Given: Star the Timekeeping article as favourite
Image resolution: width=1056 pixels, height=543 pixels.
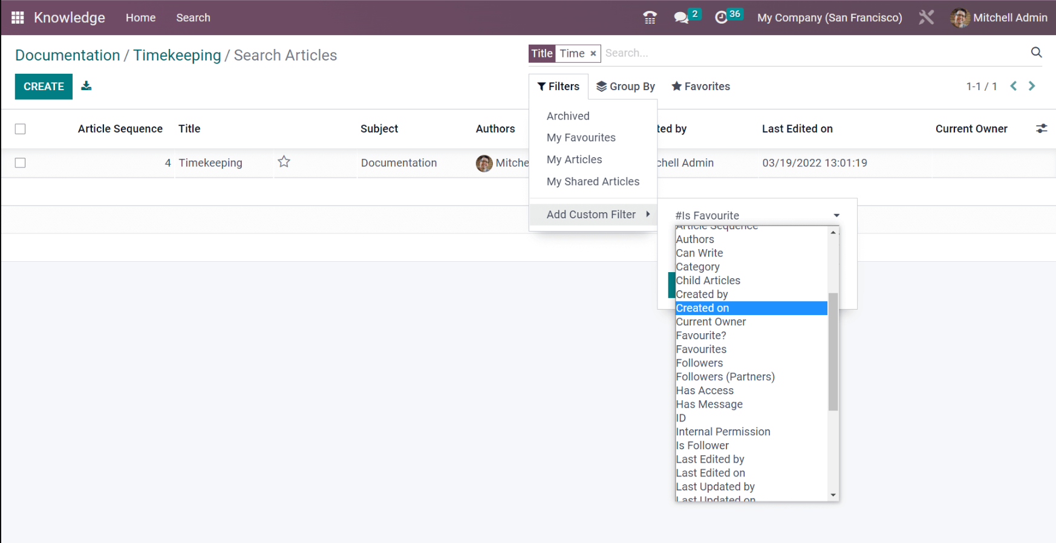Looking at the screenshot, I should click(x=284, y=162).
